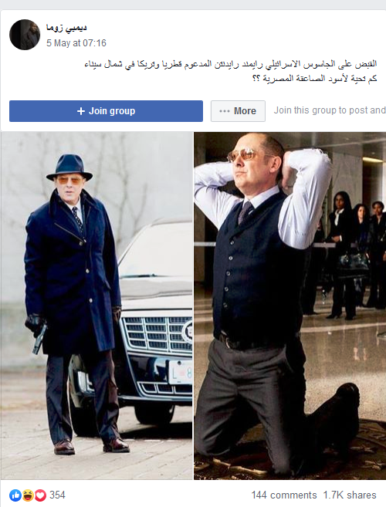This screenshot has width=386, height=507.
Task: Open right photo of kneeling man
Action: (290, 306)
